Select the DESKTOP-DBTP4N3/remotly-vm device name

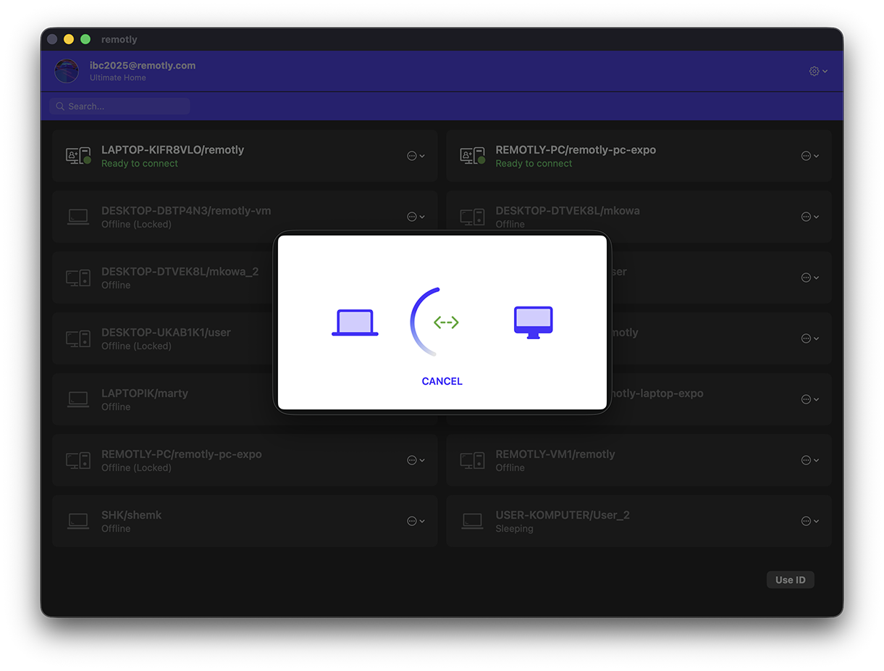186,211
